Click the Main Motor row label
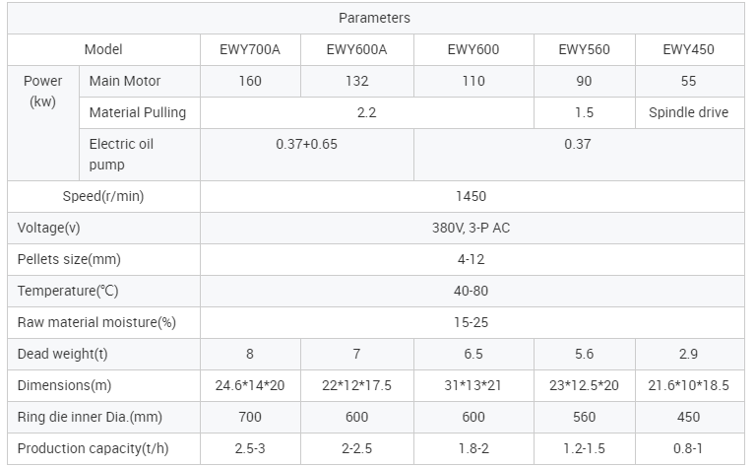Screen dimensions: 756x467 pyautogui.click(x=125, y=81)
